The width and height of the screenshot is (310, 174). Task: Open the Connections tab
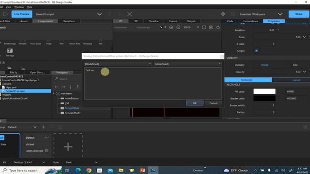[x=250, y=21]
